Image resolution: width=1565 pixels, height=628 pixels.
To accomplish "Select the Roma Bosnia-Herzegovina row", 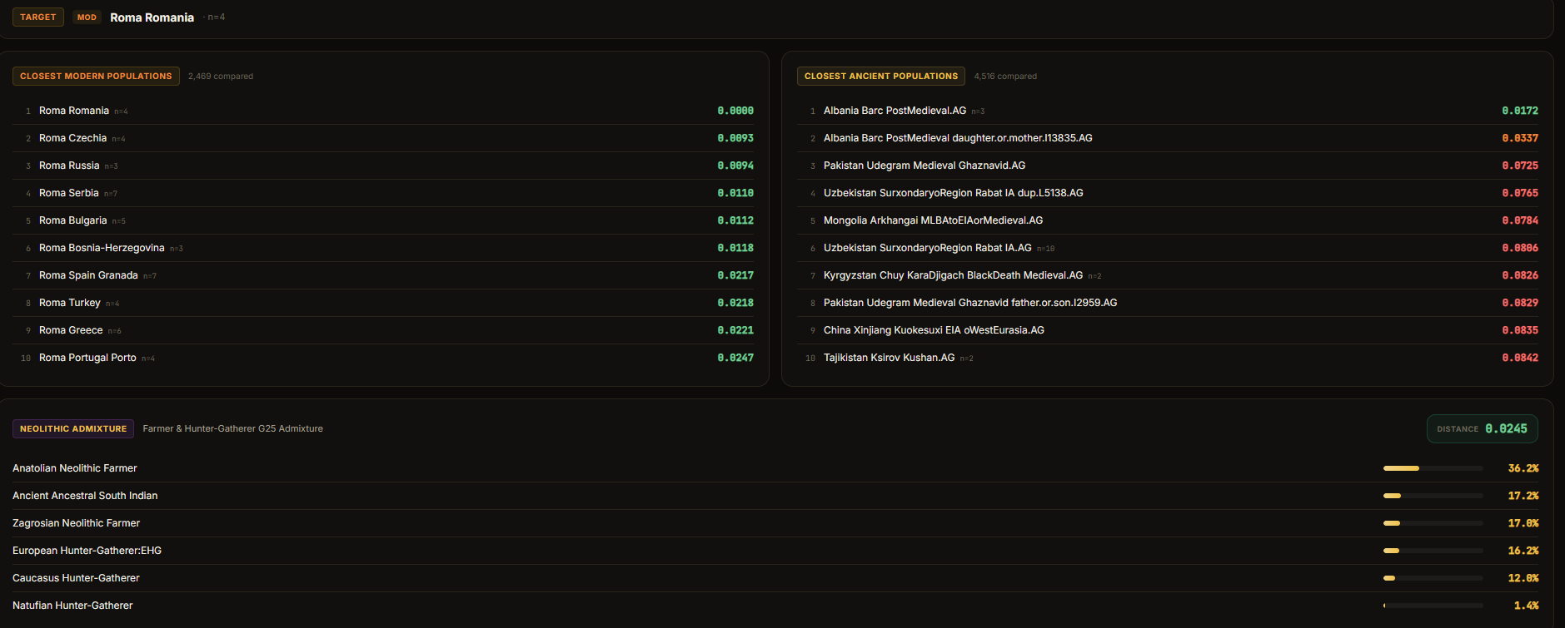I will click(x=383, y=248).
